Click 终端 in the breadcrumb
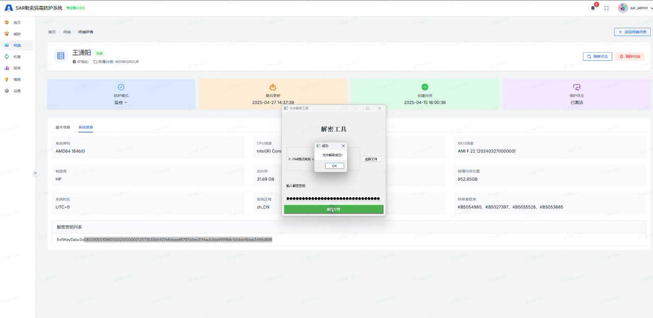The image size is (653, 318). (x=67, y=32)
